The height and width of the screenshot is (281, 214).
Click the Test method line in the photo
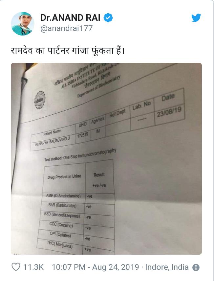tap(80, 155)
